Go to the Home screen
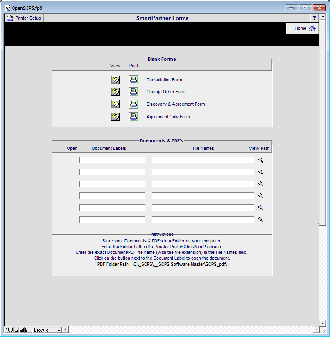Viewport: 330px width, 337px height. 302,28
